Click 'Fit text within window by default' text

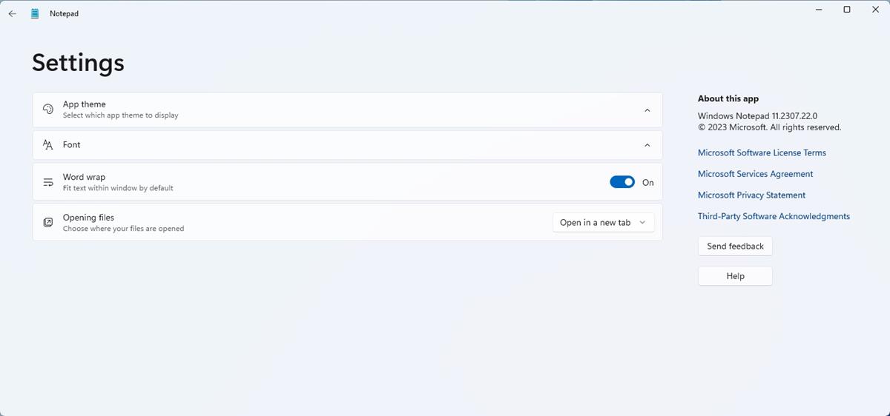coord(118,188)
